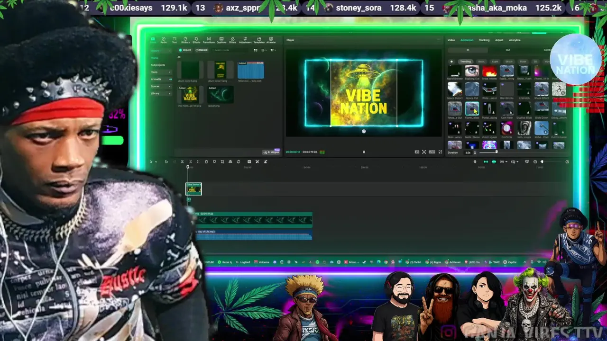Image resolution: width=607 pixels, height=341 pixels.
Task: Click the Crop icon in timeline toolbar
Action: click(x=222, y=162)
